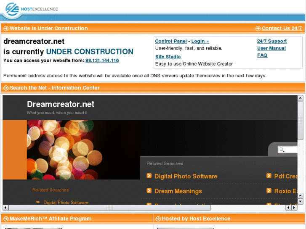Click the horizontal scroll left arrow
The width and height of the screenshot is (306, 229).
click(5, 208)
